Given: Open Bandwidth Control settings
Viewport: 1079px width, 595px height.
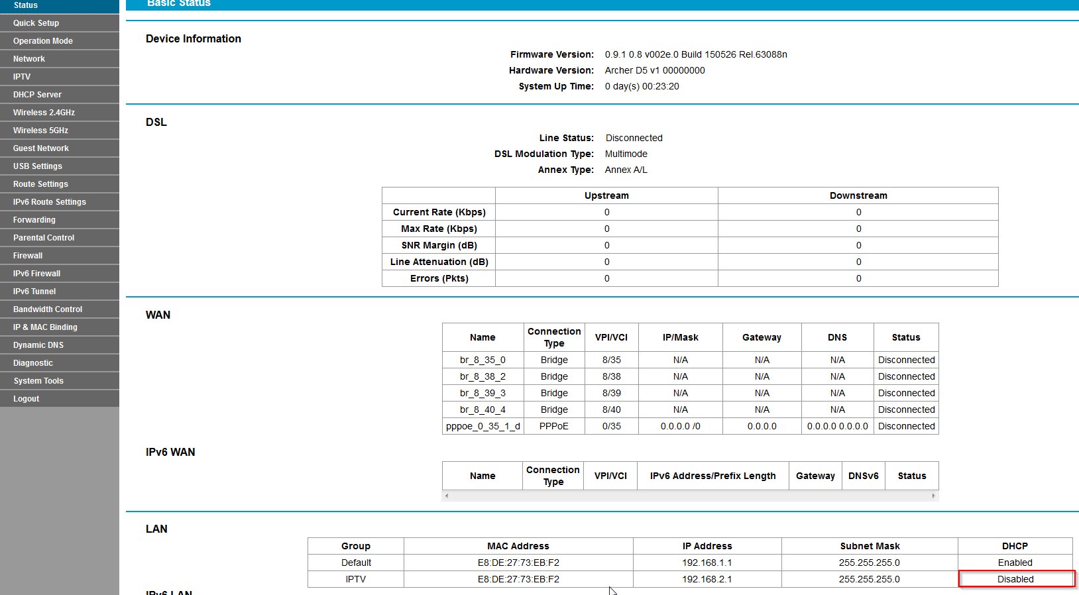Looking at the screenshot, I should [x=48, y=309].
